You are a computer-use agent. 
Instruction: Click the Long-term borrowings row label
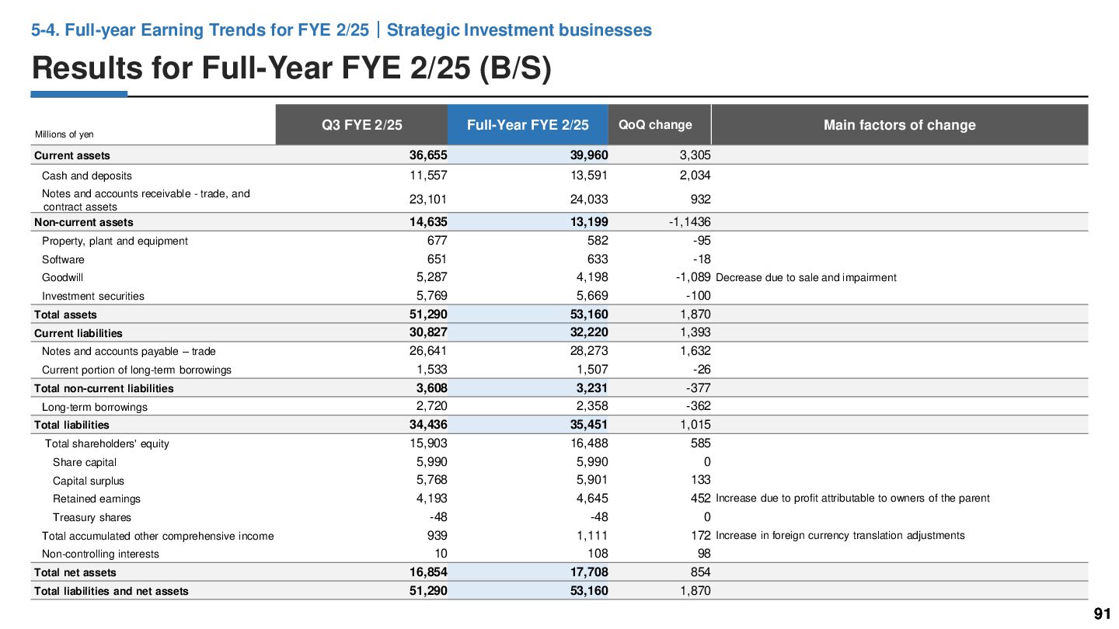[95, 407]
